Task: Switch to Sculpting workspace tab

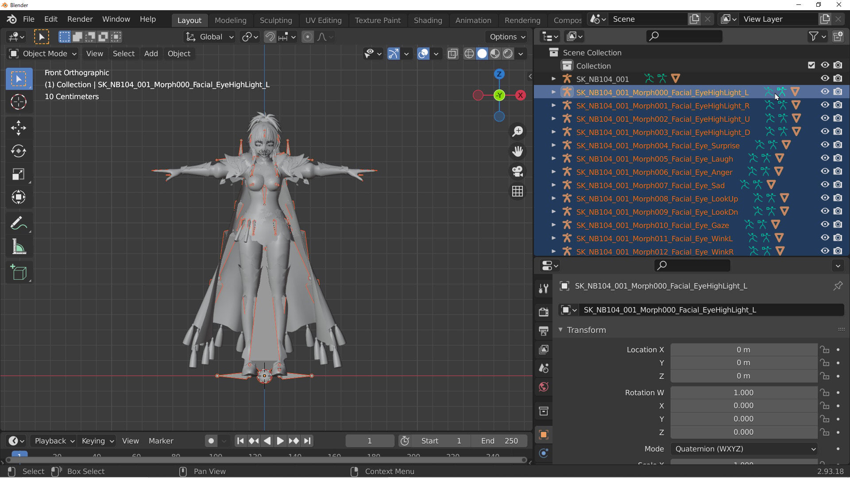Action: 276,20
